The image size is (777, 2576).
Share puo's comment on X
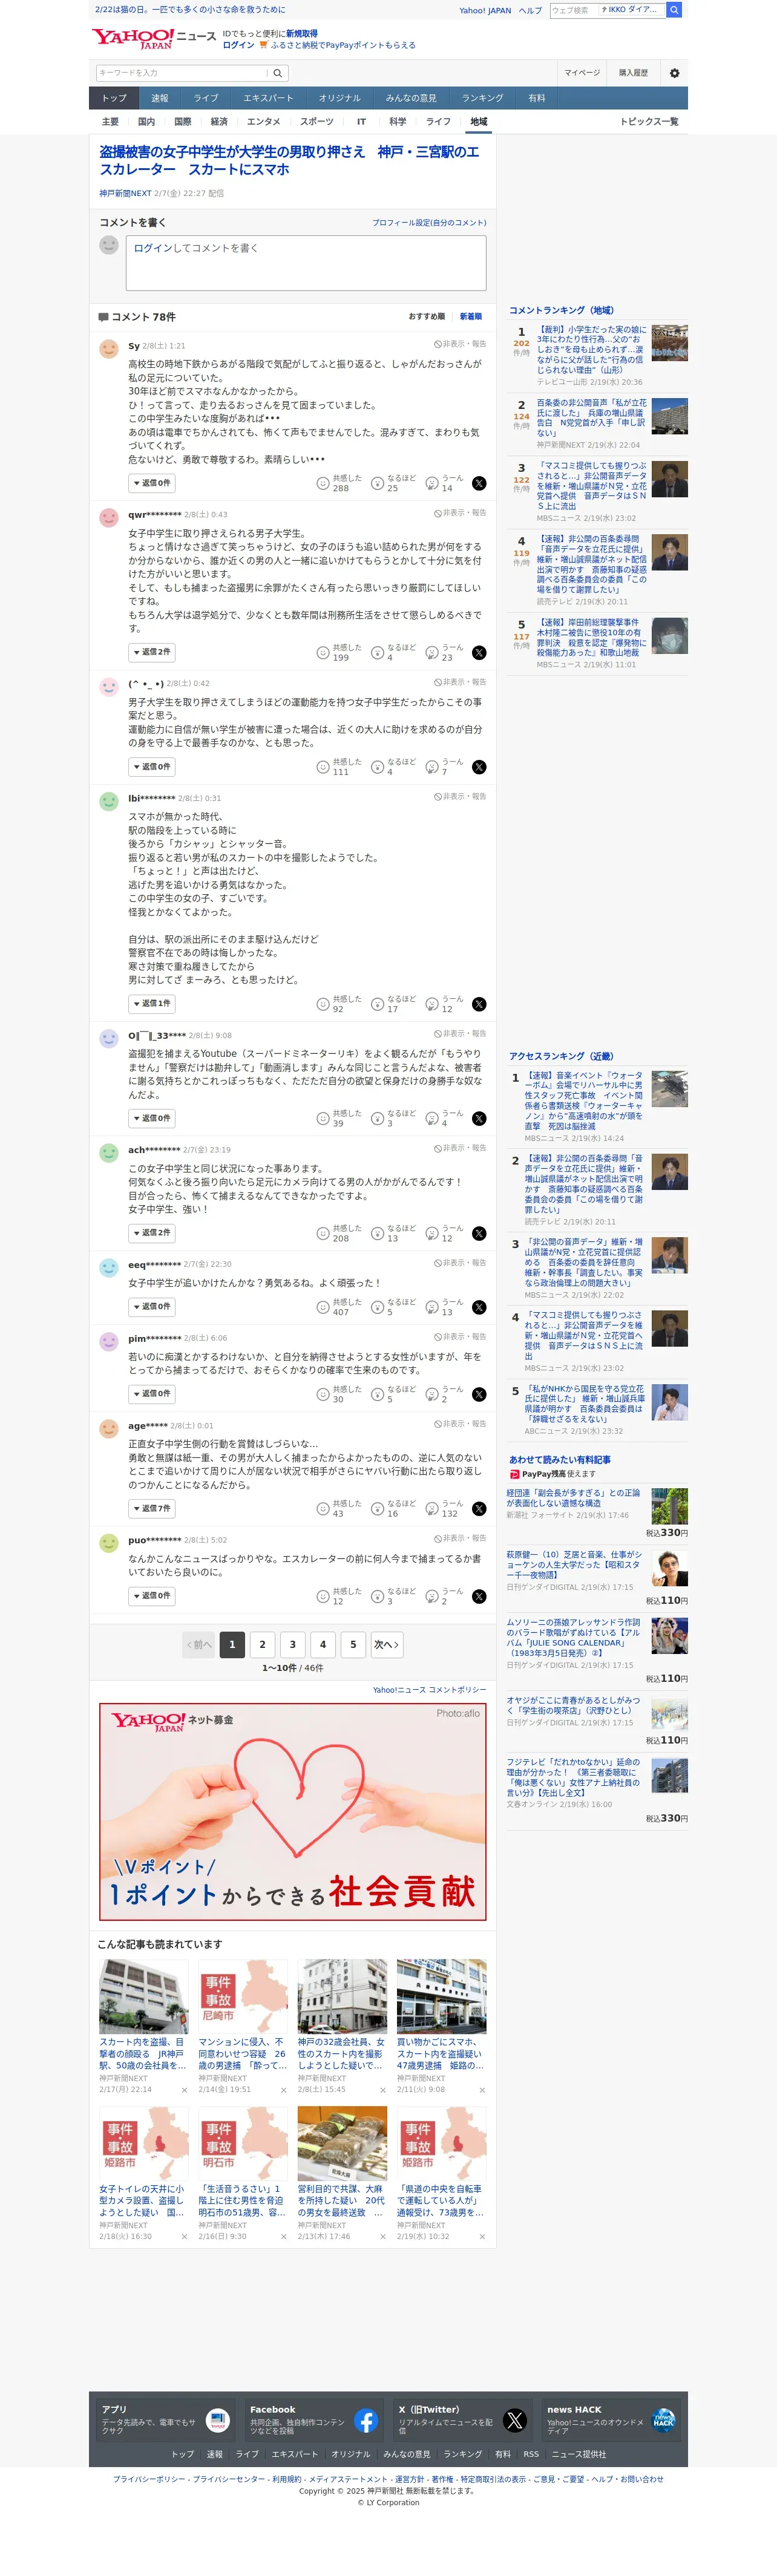click(x=479, y=1596)
